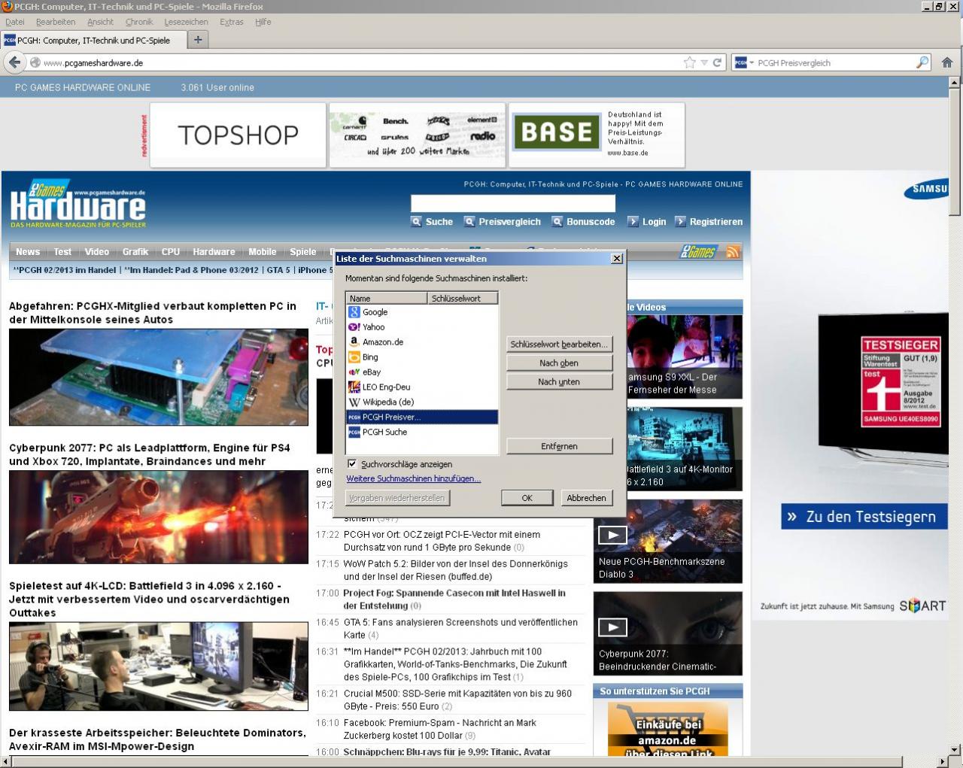Select the PCGH Preisver... engine entry

pyautogui.click(x=422, y=417)
